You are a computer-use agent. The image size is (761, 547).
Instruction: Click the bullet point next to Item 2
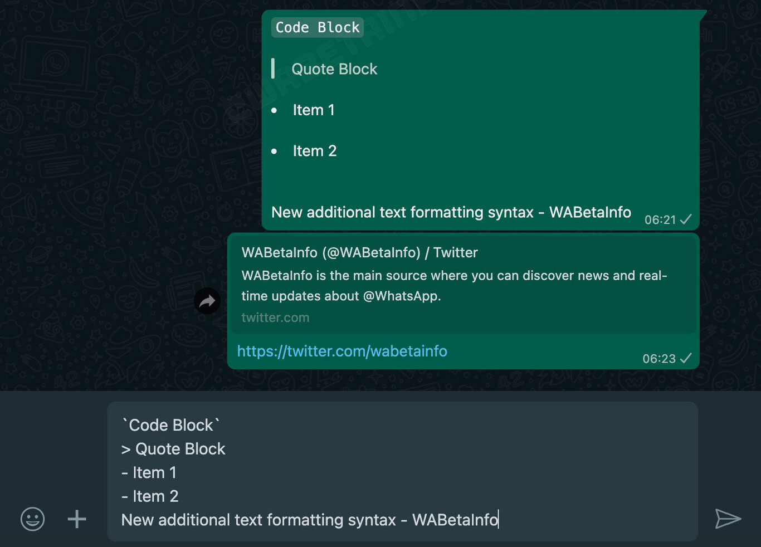275,151
